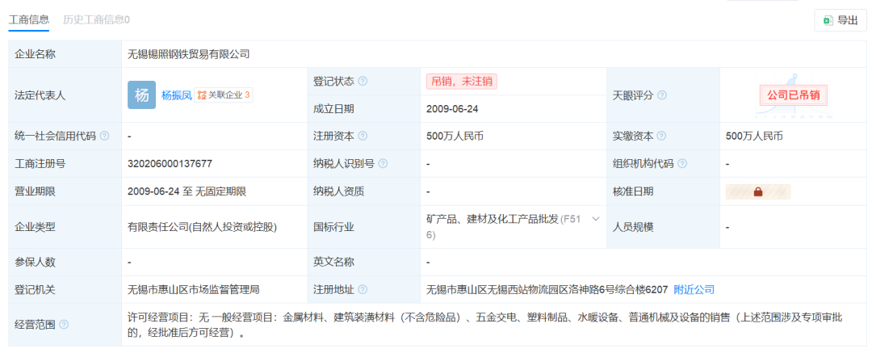Click the 企业名称 label cell
This screenshot has height=353, width=872.
point(65,54)
